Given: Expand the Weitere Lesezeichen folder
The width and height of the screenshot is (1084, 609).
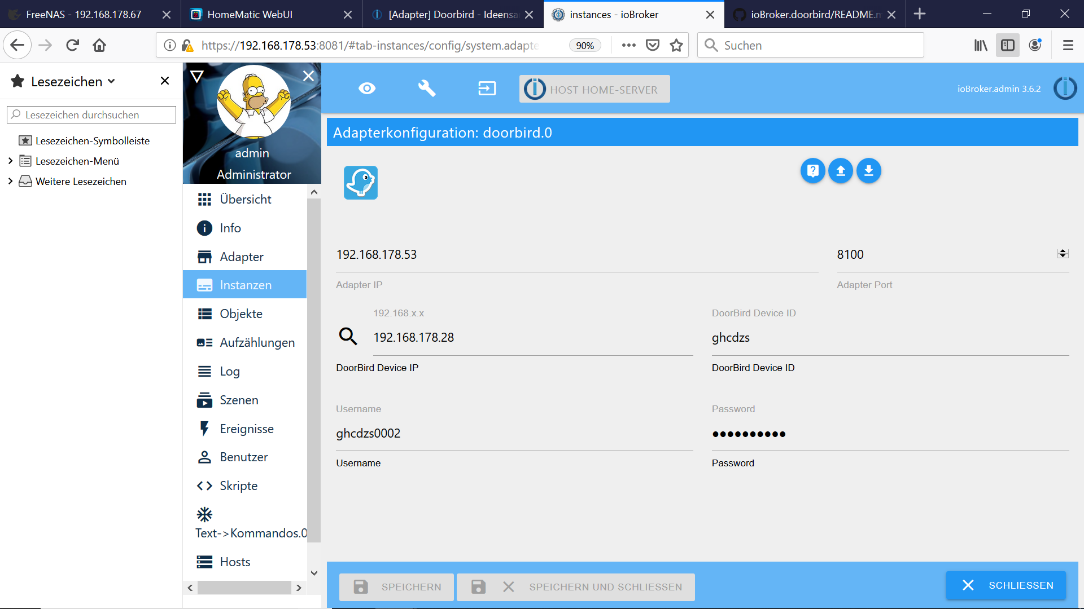Looking at the screenshot, I should (x=10, y=181).
